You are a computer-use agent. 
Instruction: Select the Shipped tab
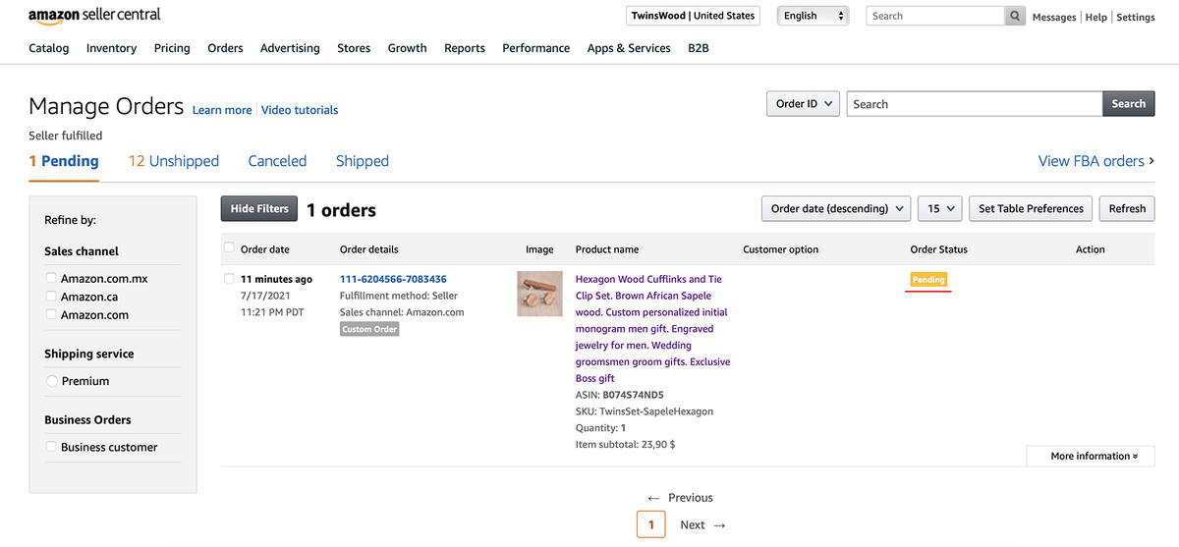point(363,161)
